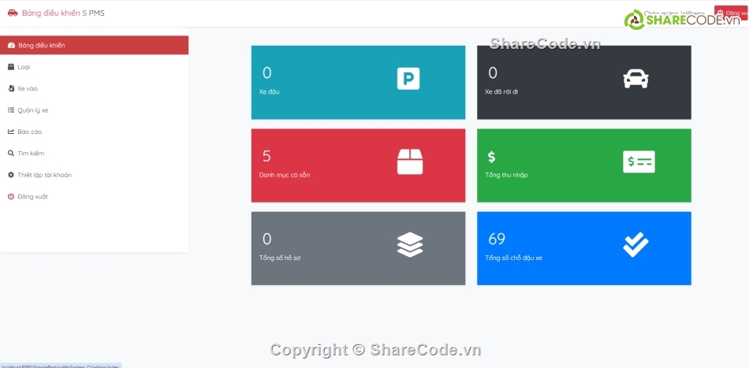Open the Xe đã rời đi dark card
The image size is (749, 368).
[584, 83]
